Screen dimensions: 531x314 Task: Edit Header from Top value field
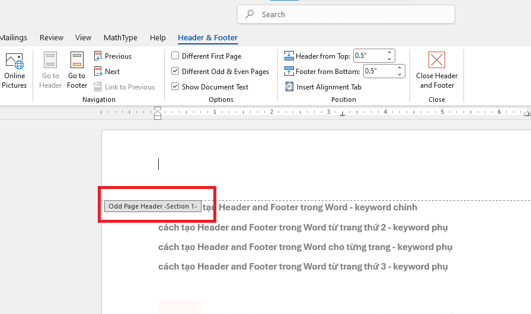click(369, 56)
